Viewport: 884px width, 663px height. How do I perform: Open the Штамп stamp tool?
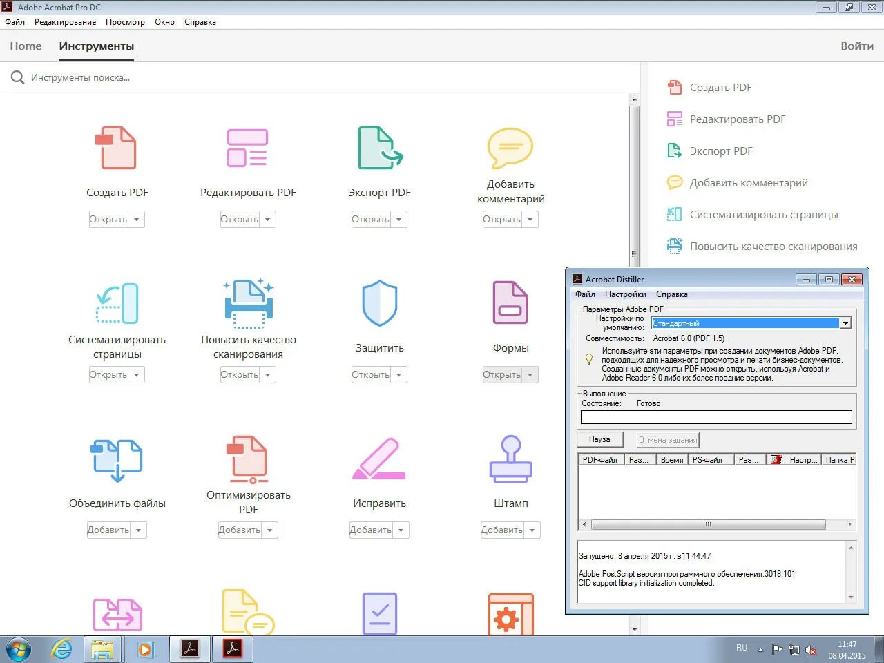(510, 458)
